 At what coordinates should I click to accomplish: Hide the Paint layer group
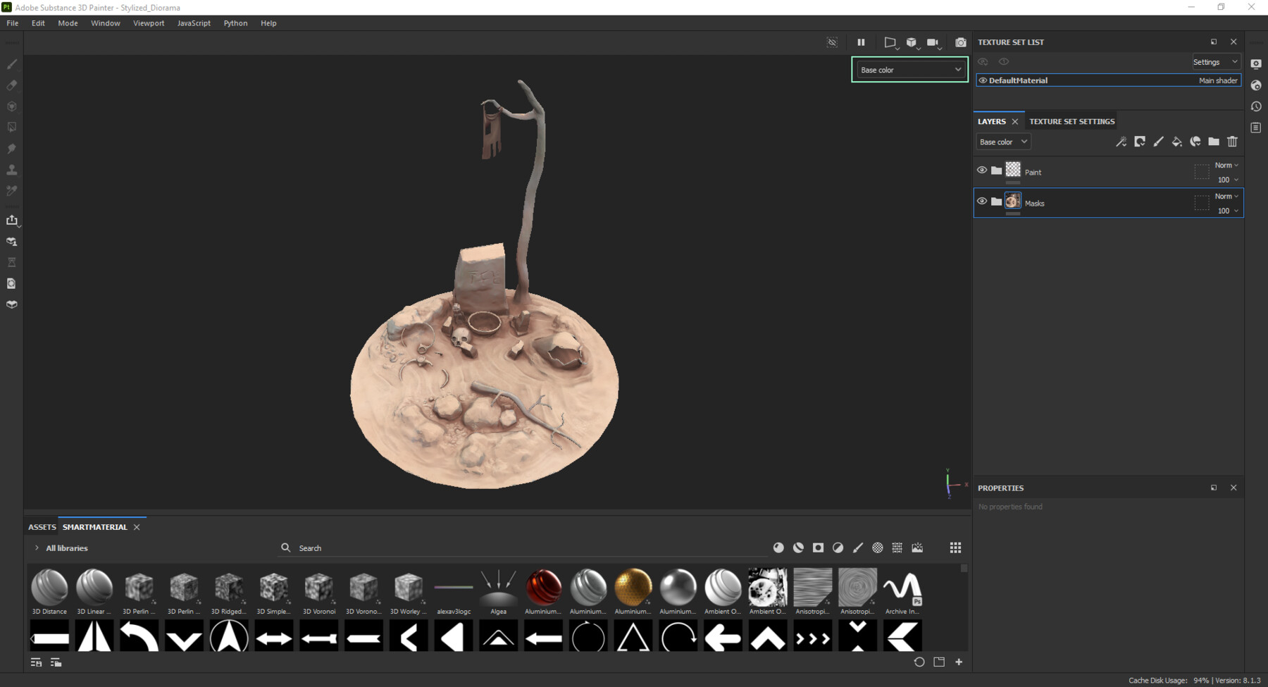tap(982, 170)
